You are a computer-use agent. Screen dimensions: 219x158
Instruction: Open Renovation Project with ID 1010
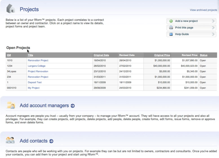click(38, 60)
